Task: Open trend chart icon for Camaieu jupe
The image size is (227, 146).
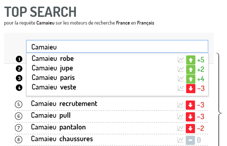Action: point(181,69)
